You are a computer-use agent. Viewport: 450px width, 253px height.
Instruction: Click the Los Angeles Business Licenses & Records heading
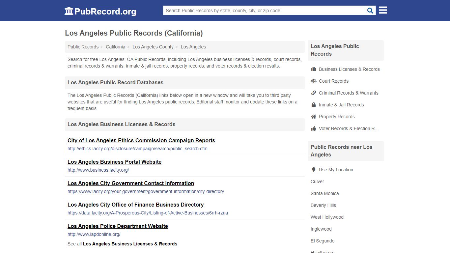coord(121,124)
